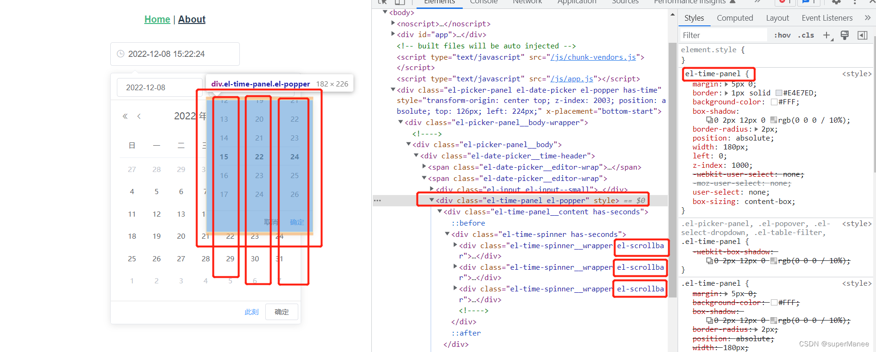Open struck-through box-shadow editor in el-picker-panel rule
The height and width of the screenshot is (352, 876).
(710, 261)
